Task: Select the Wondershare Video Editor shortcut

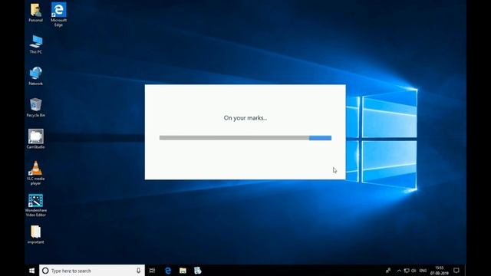Action: point(36,205)
